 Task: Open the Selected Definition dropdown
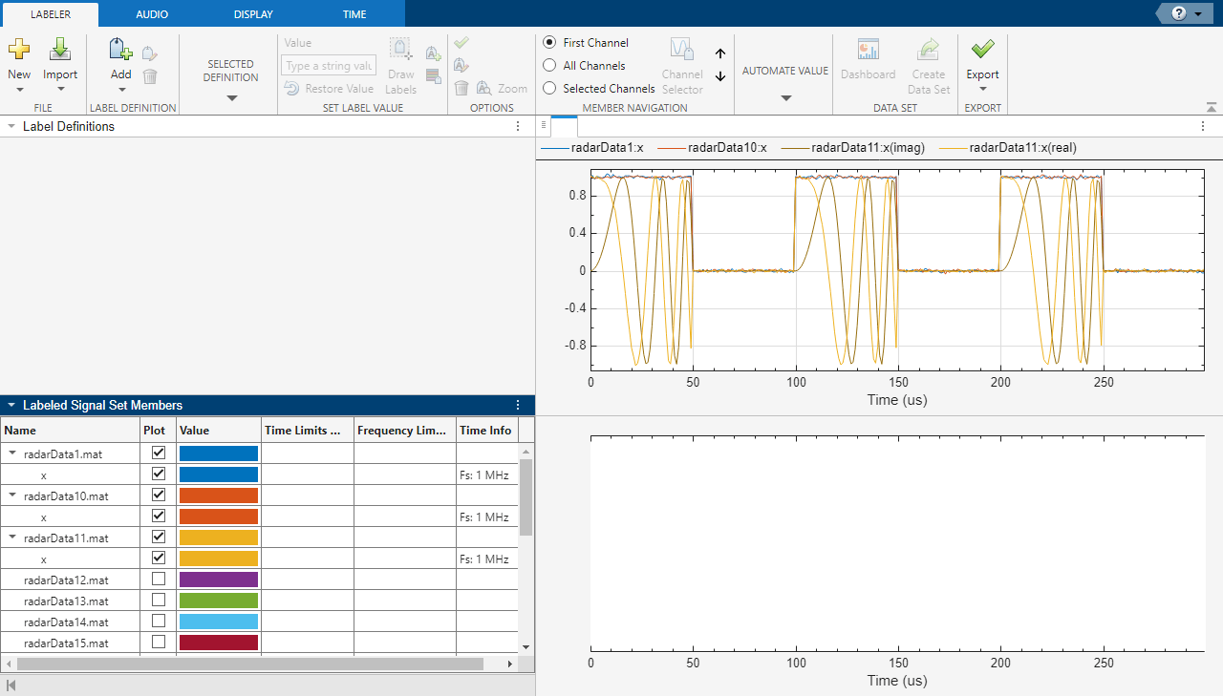231,98
